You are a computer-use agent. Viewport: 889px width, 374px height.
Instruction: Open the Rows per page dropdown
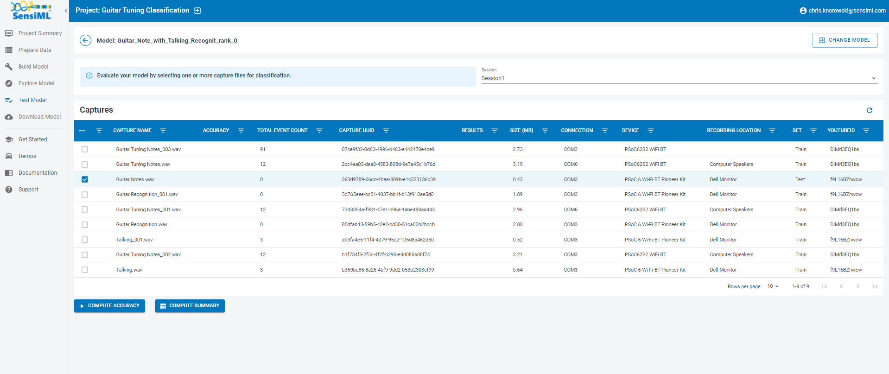coord(773,286)
